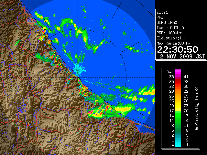Image resolution: width=207 pixels, height=155 pixels.
Task: Select the '-4' legend value
Action: click(171, 145)
